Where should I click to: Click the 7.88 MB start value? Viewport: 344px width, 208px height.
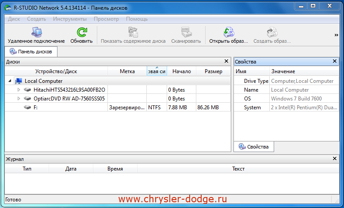pos(177,108)
